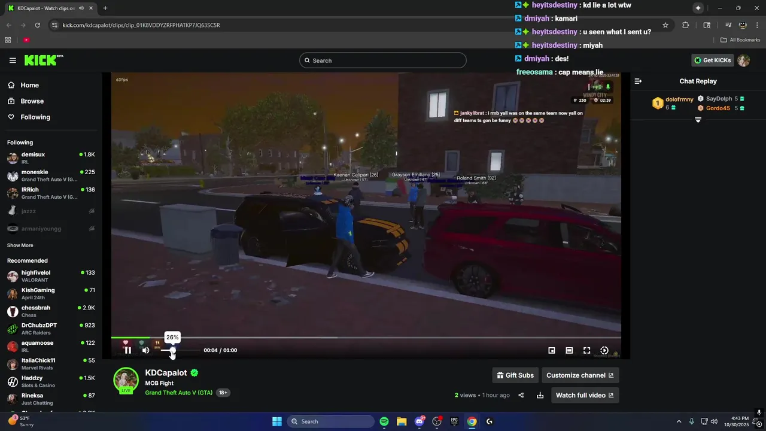Enable picture-in-picture mode on player

pyautogui.click(x=552, y=350)
